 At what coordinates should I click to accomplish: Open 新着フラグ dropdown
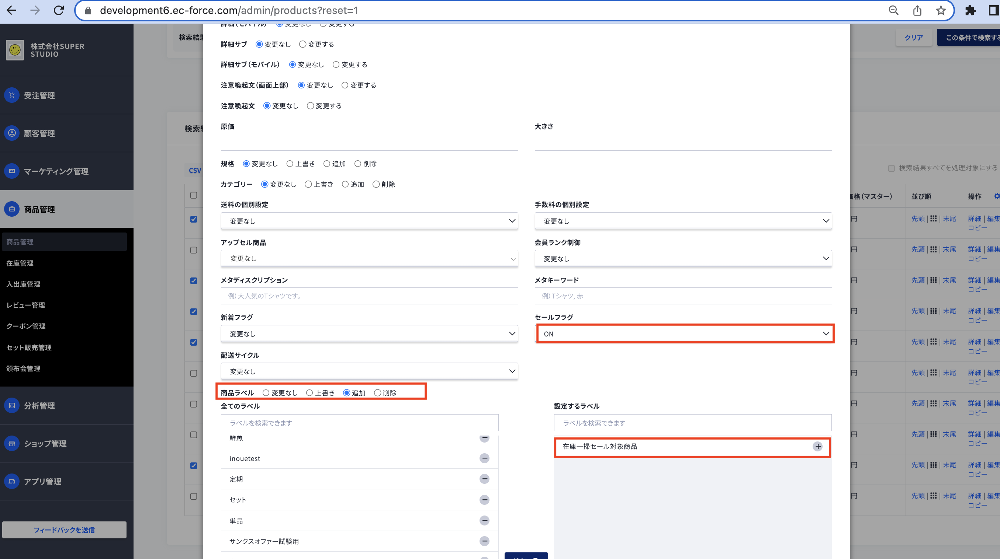pyautogui.click(x=369, y=333)
